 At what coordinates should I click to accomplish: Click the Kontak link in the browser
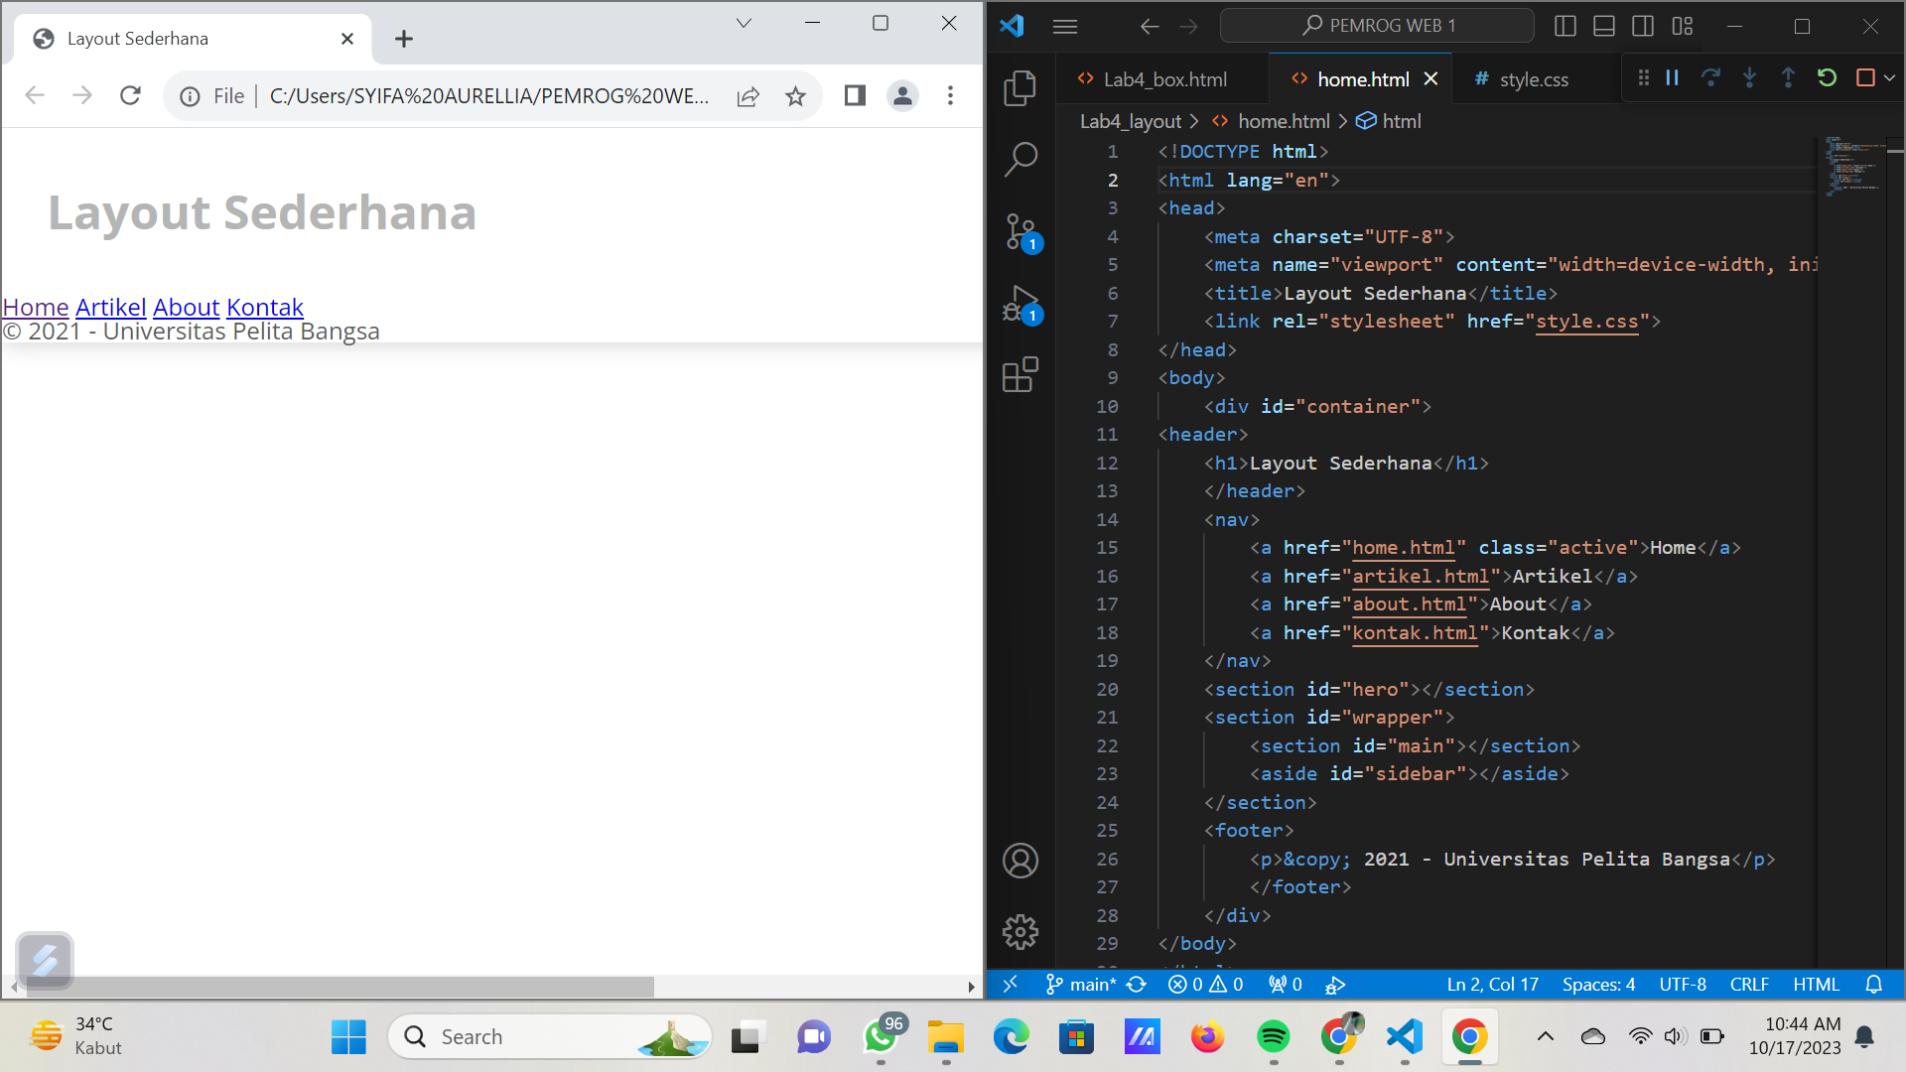(x=264, y=307)
